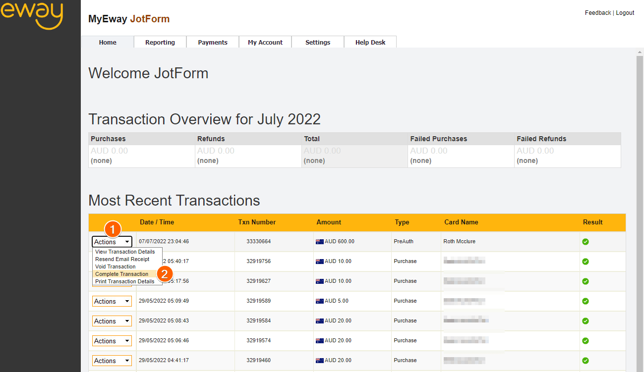Click the Australian flag beside AUD 5.00
The image size is (644, 372).
coord(319,301)
